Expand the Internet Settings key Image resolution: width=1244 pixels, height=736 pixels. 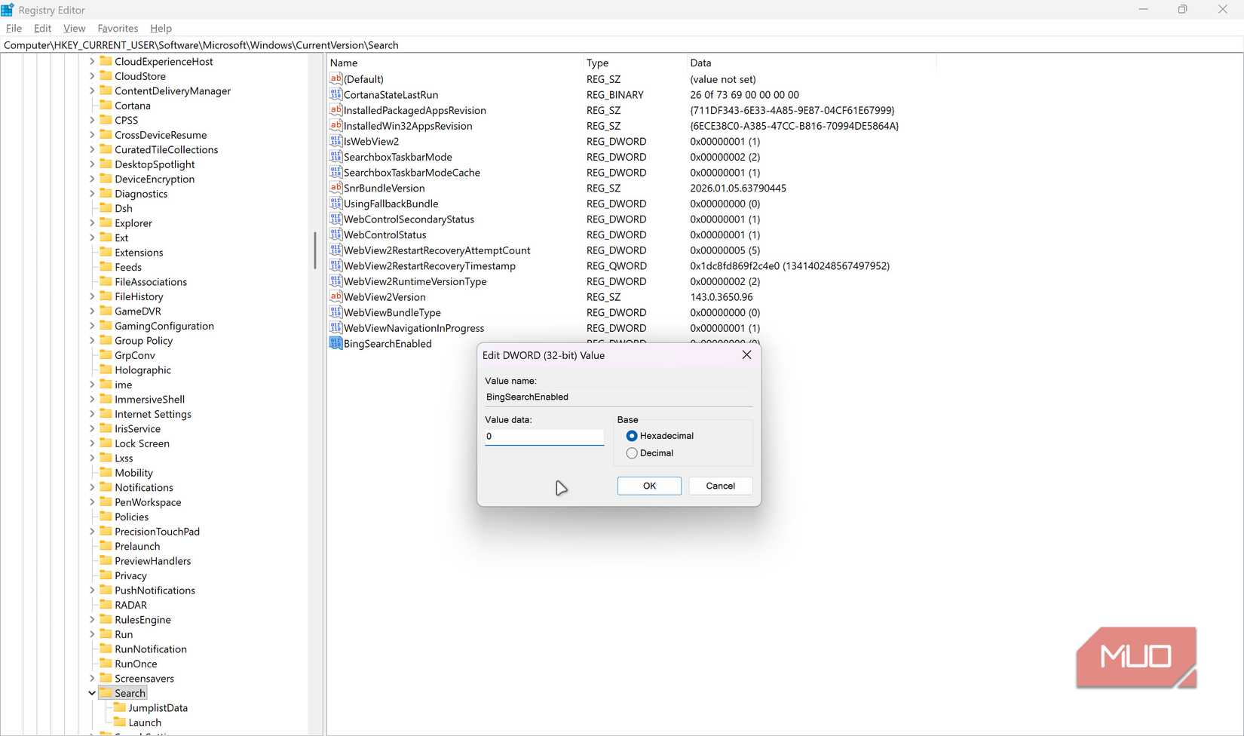pos(92,414)
